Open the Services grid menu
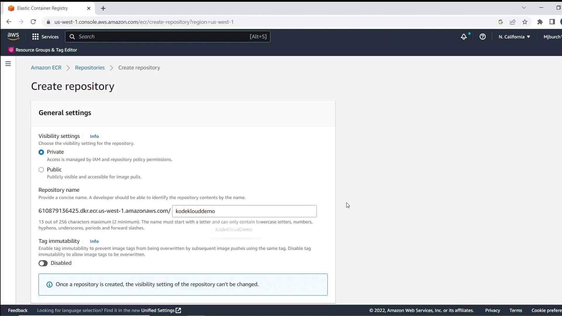This screenshot has height=316, width=562. (x=45, y=37)
